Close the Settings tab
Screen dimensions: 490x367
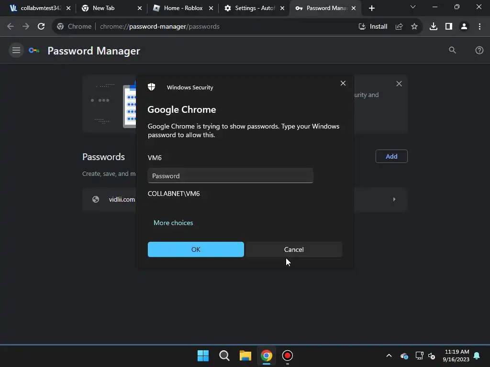click(282, 8)
